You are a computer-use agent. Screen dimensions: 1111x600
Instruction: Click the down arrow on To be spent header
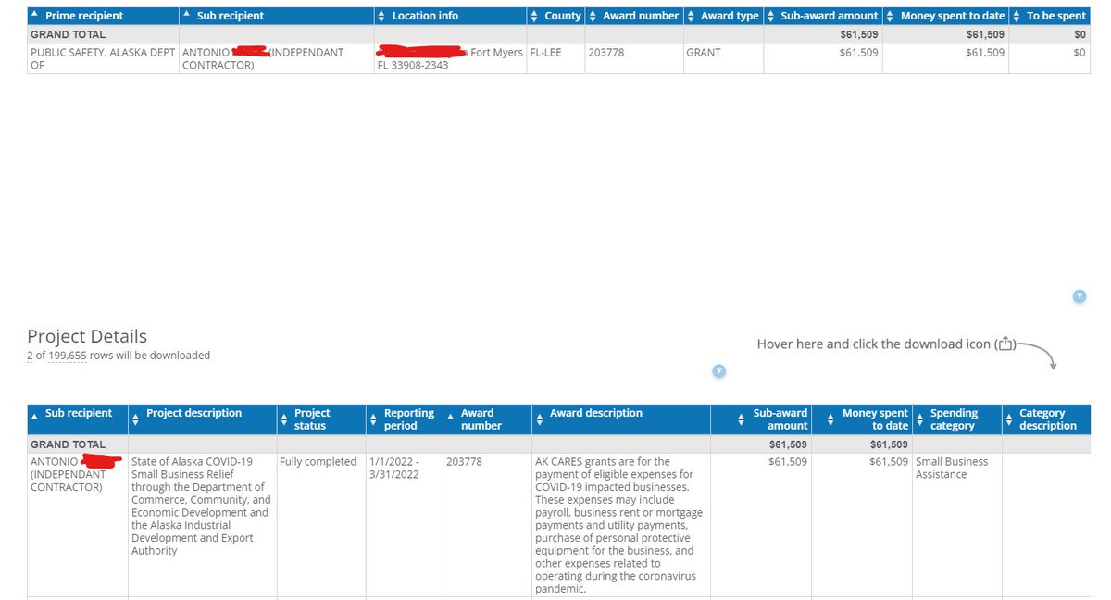pyautogui.click(x=1016, y=19)
